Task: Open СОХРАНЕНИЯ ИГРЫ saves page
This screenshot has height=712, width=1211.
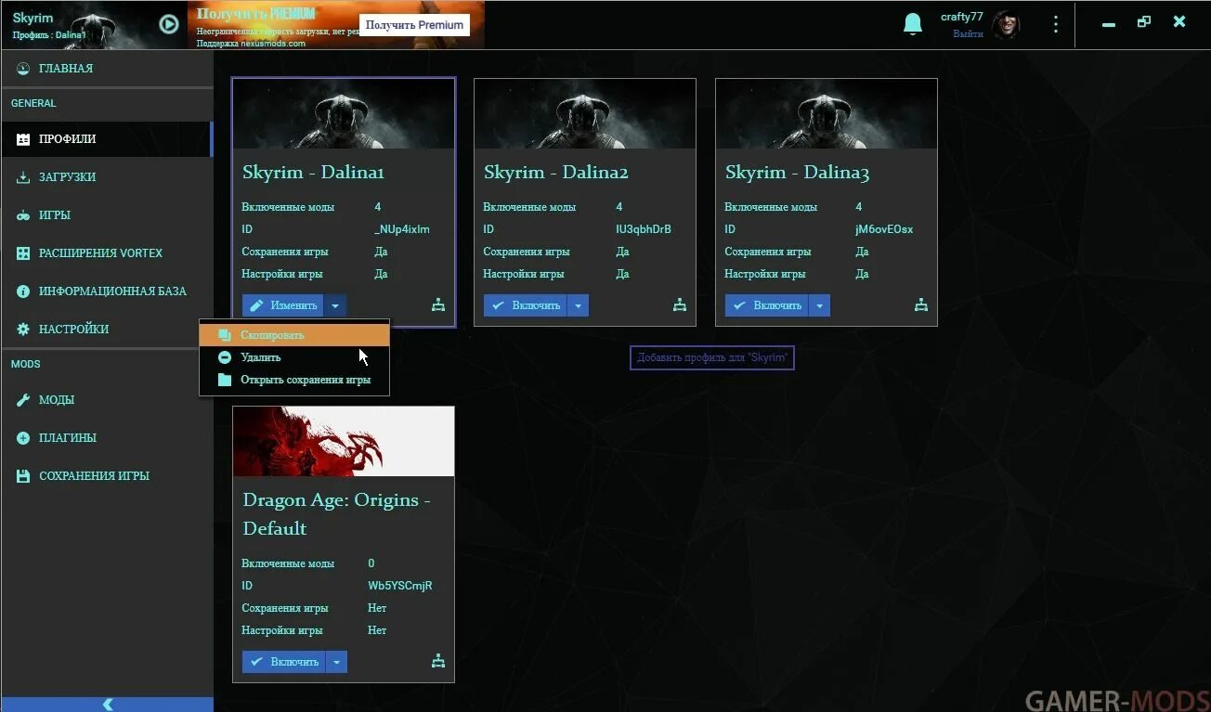Action: pos(107,476)
